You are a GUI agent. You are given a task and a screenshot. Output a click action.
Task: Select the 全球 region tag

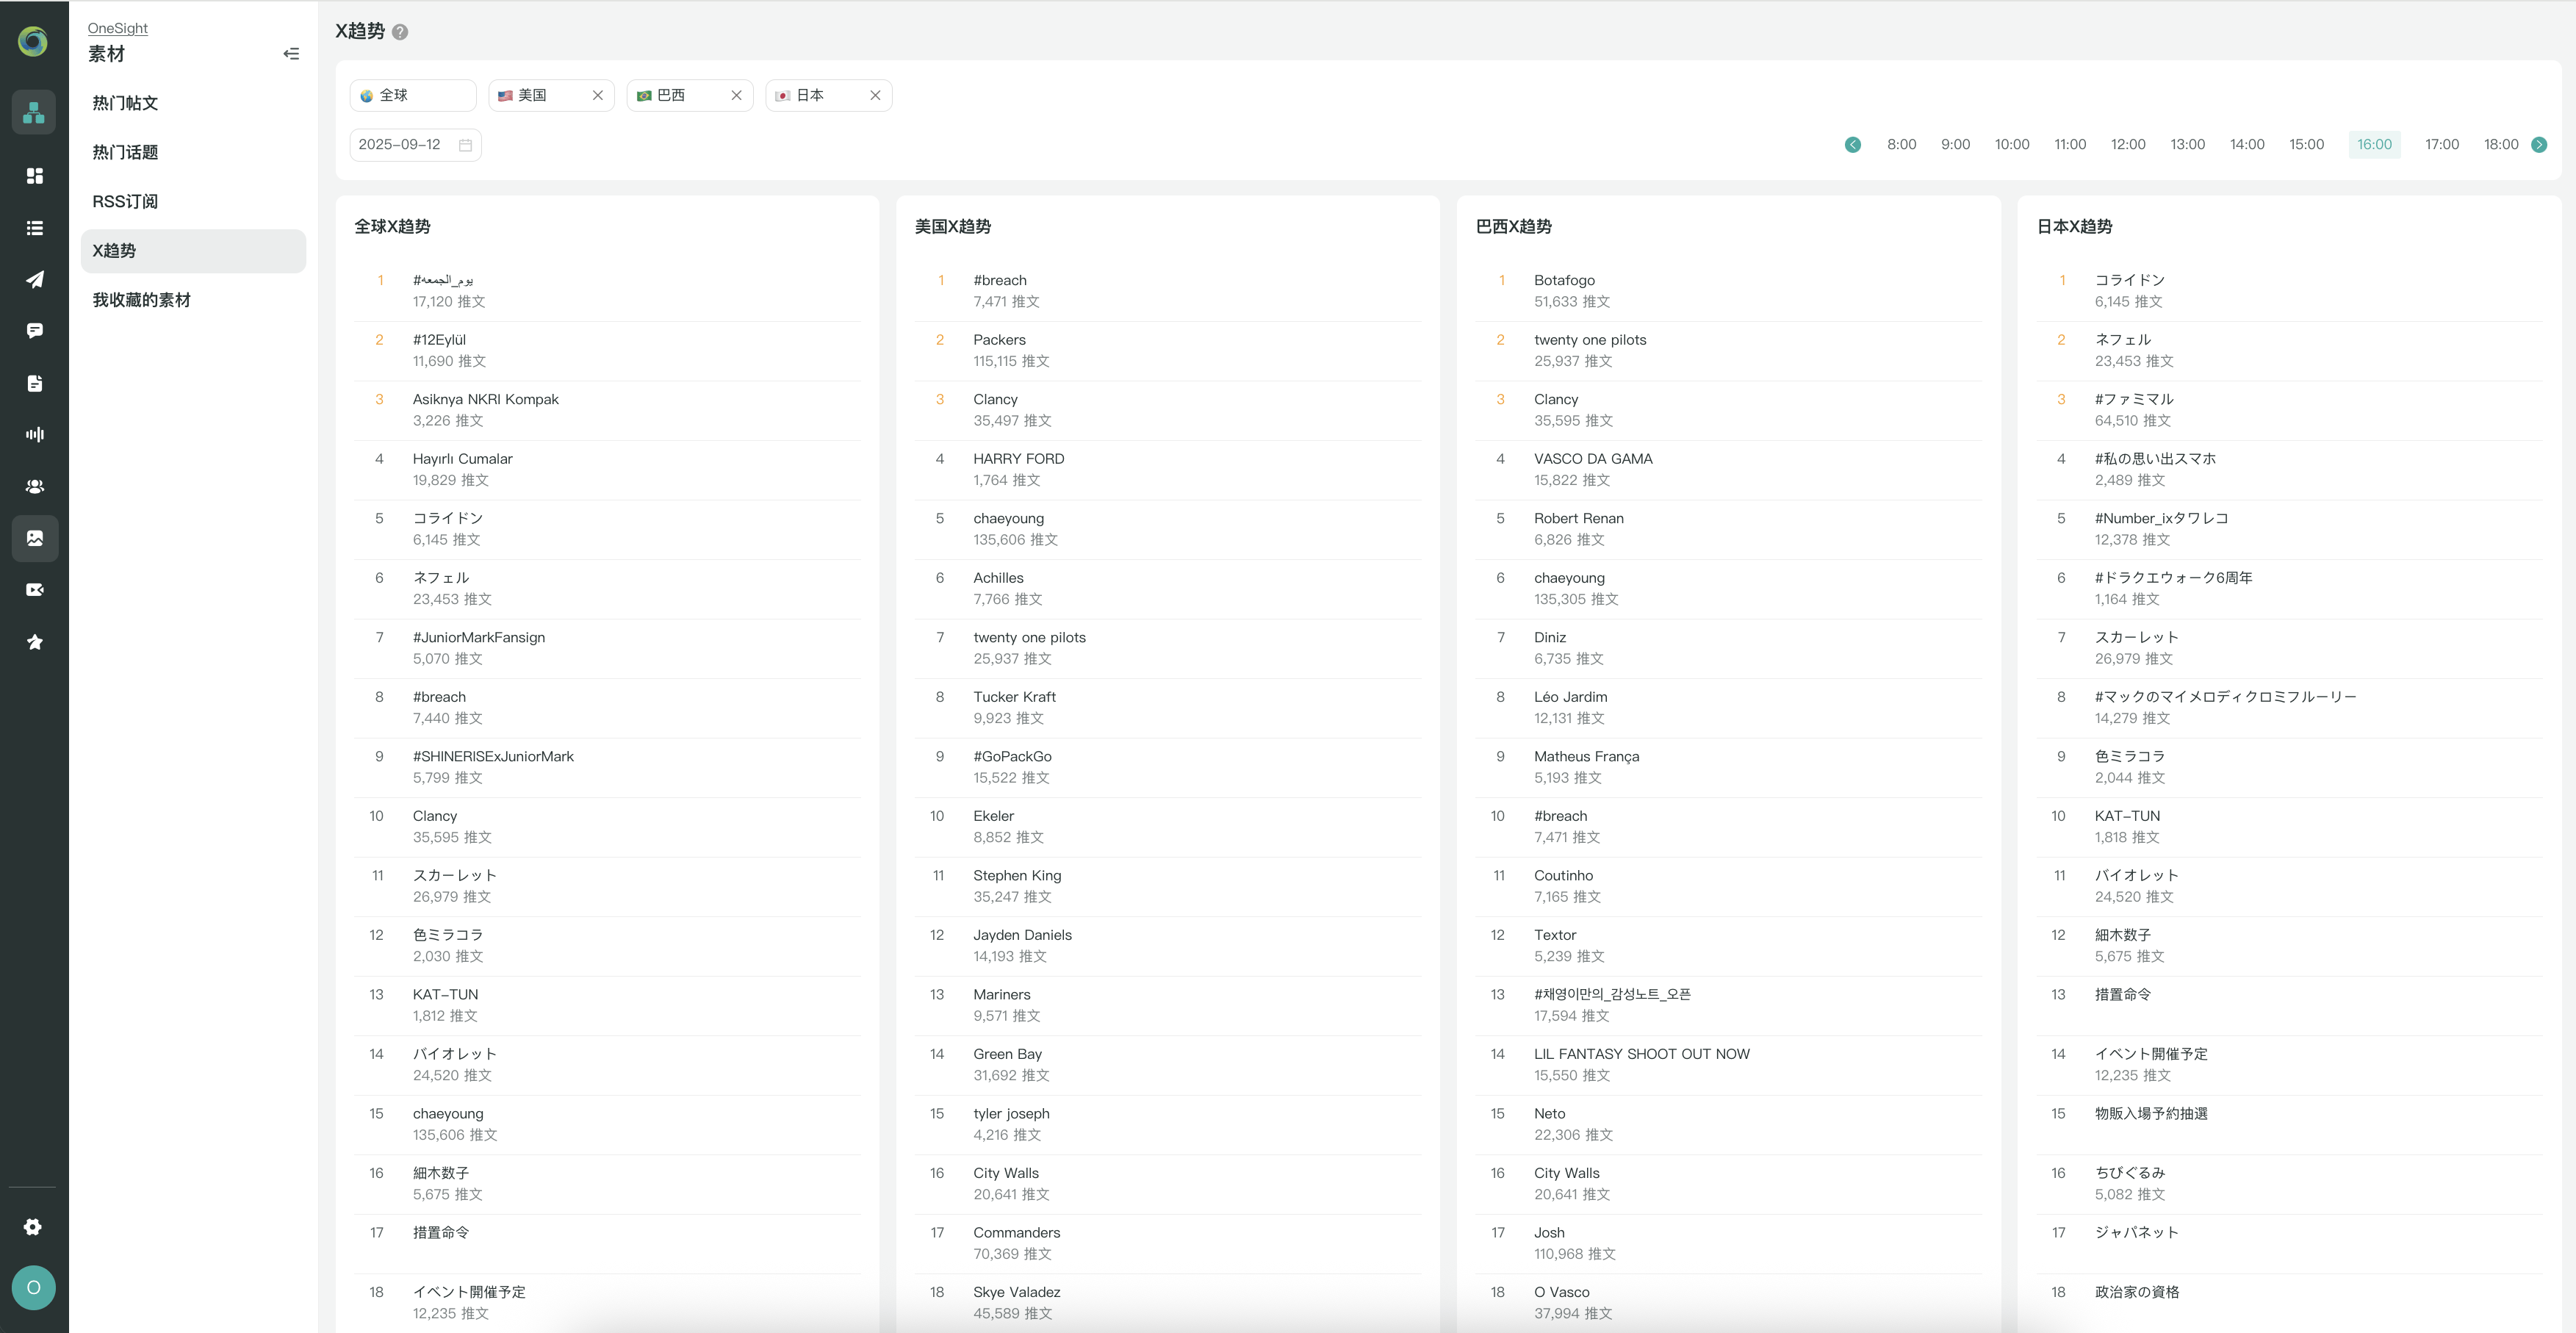click(x=413, y=95)
